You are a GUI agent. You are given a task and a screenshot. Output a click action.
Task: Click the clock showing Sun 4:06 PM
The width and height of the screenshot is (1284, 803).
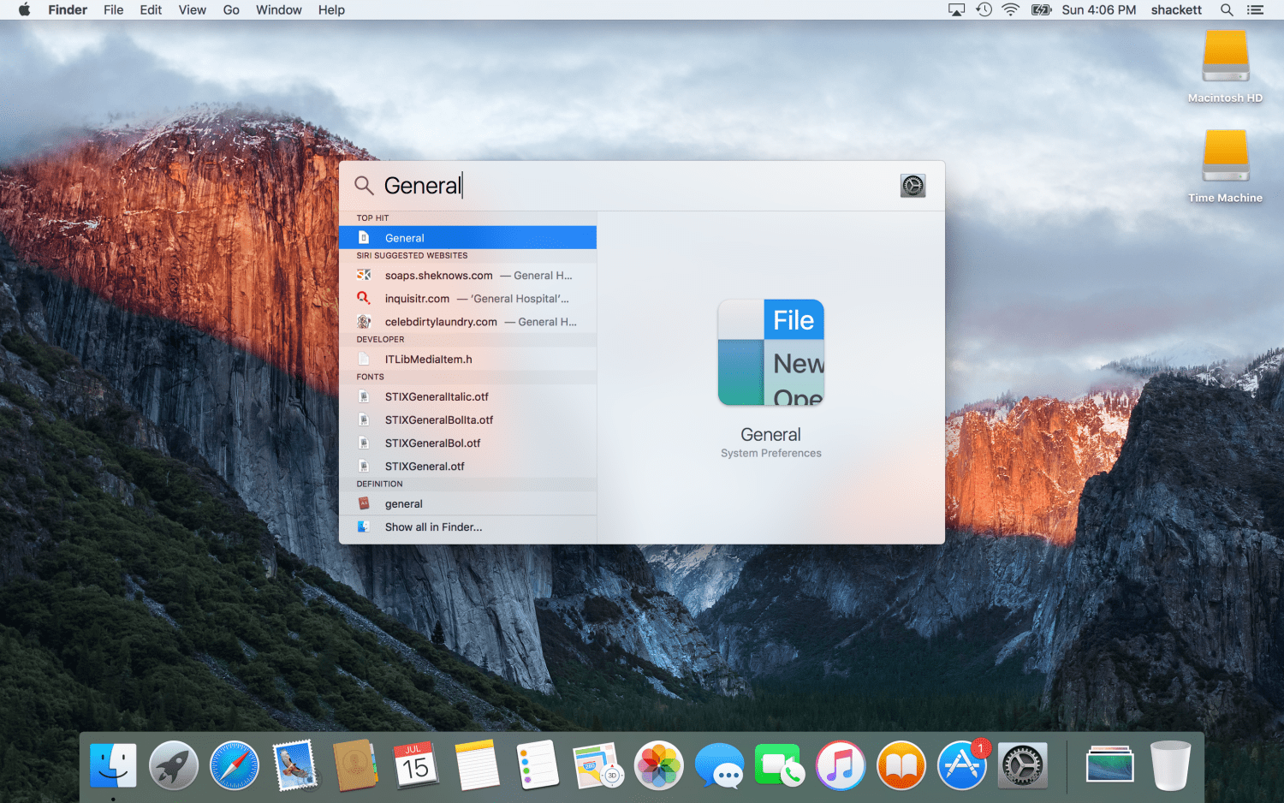coord(1099,9)
